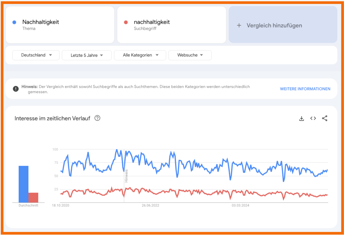Click the embed code icon
The height and width of the screenshot is (235, 344).
coord(313,118)
